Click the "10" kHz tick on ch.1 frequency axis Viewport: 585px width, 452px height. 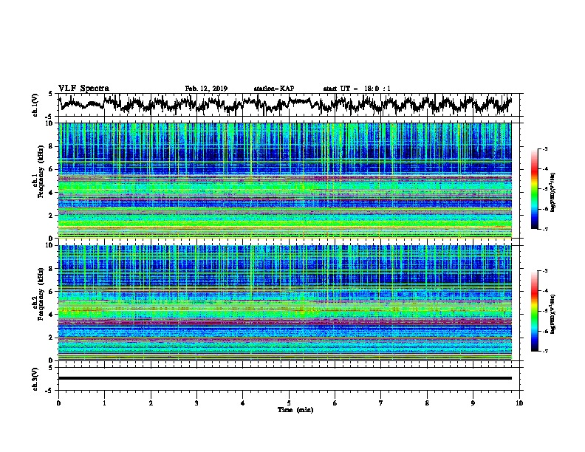click(x=51, y=123)
